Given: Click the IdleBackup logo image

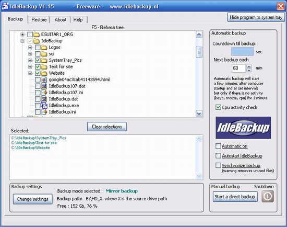Looking at the screenshot, I should pos(243,128).
